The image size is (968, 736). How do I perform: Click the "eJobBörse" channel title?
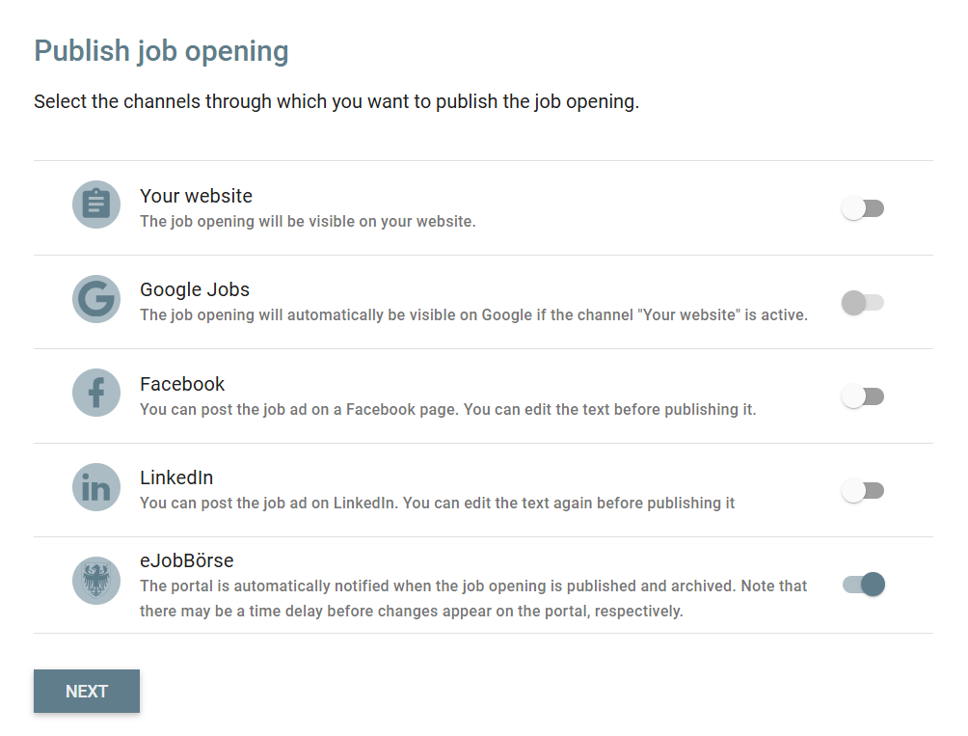187,560
